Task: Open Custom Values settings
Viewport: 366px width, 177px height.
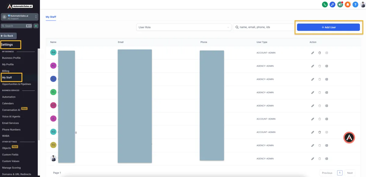Action: [11, 161]
